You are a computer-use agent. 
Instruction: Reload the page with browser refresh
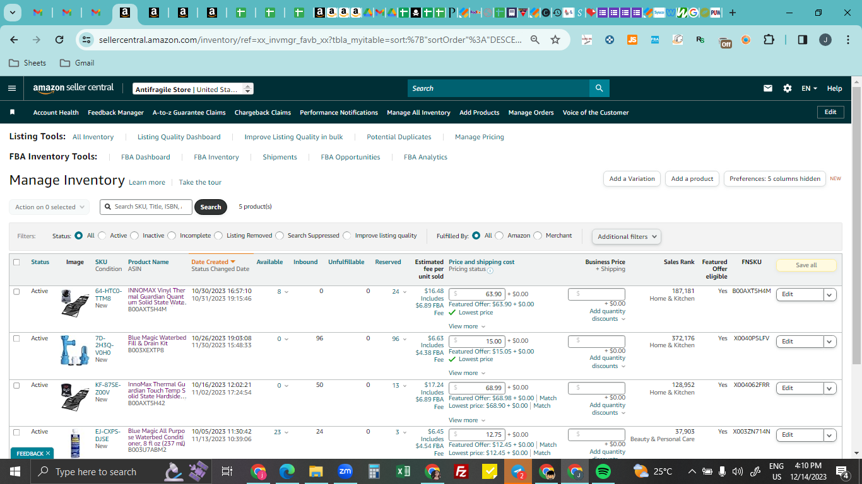[59, 40]
